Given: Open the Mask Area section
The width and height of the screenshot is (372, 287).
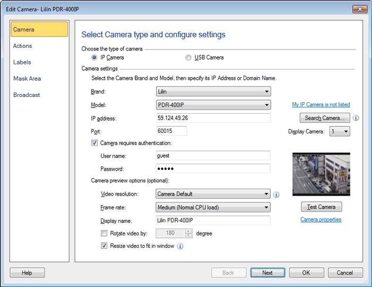Looking at the screenshot, I should [x=27, y=79].
